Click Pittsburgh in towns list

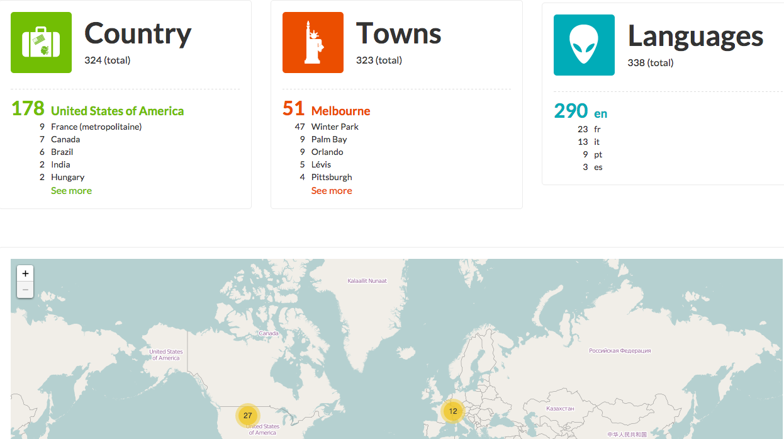click(x=332, y=177)
